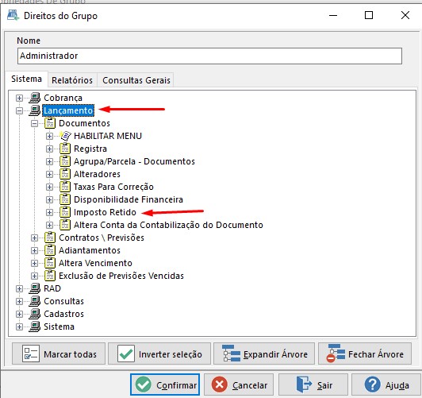Expand the Contratos \ Previsões node
This screenshot has height=398, width=422.
tap(34, 238)
